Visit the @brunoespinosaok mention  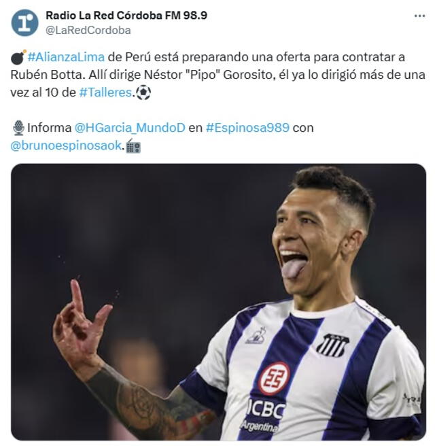[66, 145]
